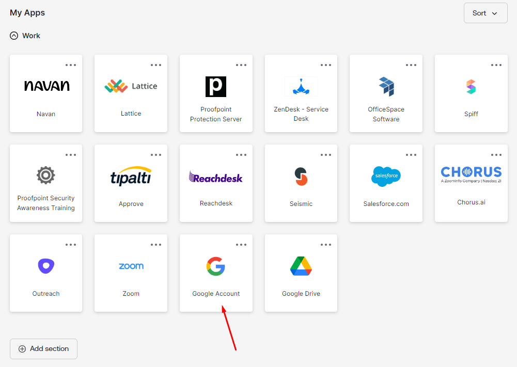517x367 pixels.
Task: Launch the Seismic app icon
Action: click(x=301, y=176)
